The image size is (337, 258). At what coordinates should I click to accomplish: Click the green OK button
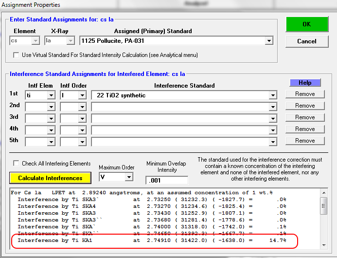[x=307, y=24]
